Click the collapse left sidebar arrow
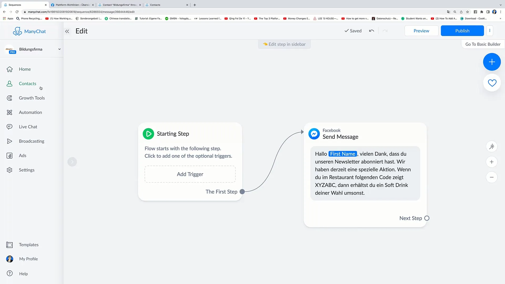 click(x=67, y=31)
